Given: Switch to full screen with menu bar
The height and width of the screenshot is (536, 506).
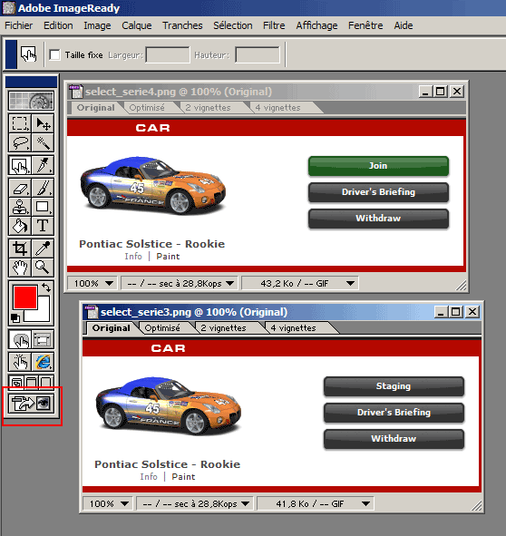Looking at the screenshot, I should coord(32,383).
